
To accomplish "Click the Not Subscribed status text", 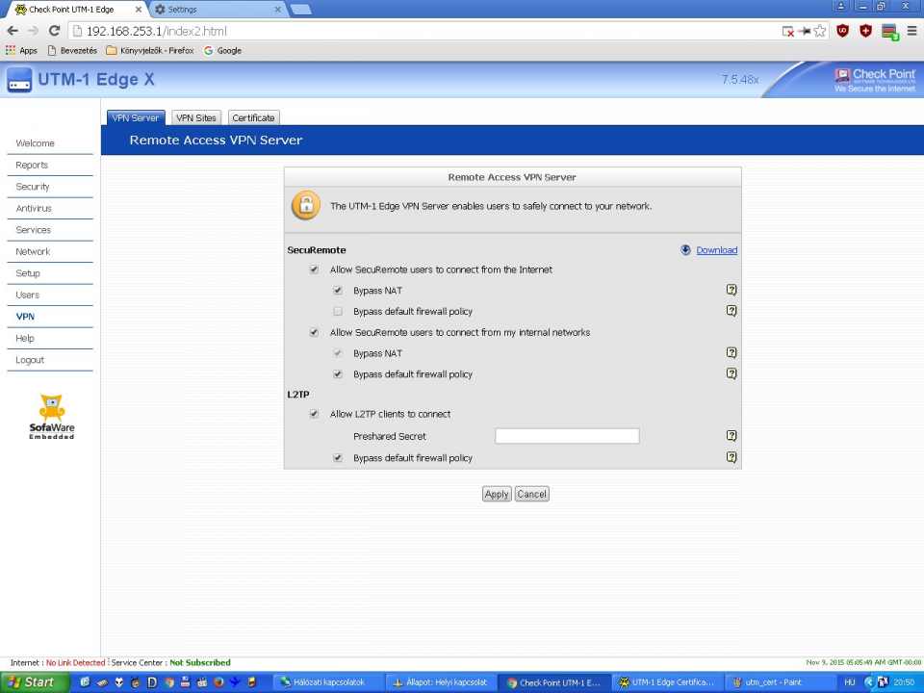I will pos(200,662).
